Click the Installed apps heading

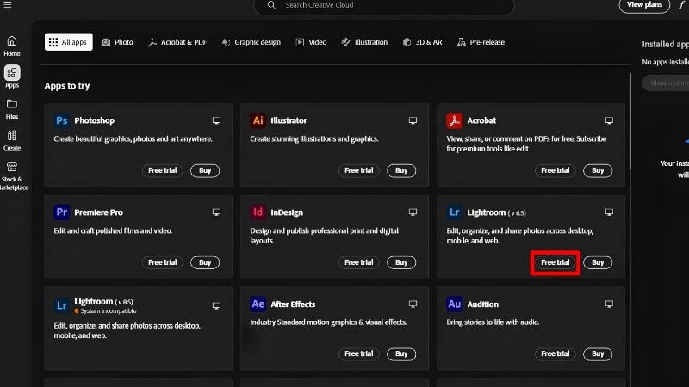click(x=665, y=44)
